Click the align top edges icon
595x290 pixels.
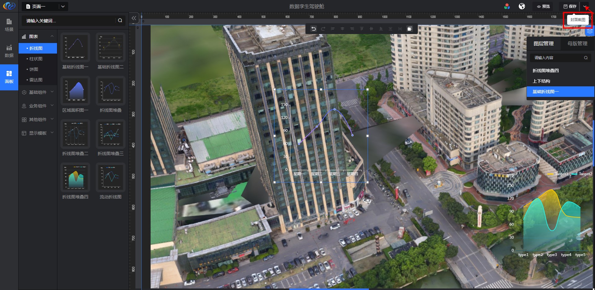(x=362, y=29)
